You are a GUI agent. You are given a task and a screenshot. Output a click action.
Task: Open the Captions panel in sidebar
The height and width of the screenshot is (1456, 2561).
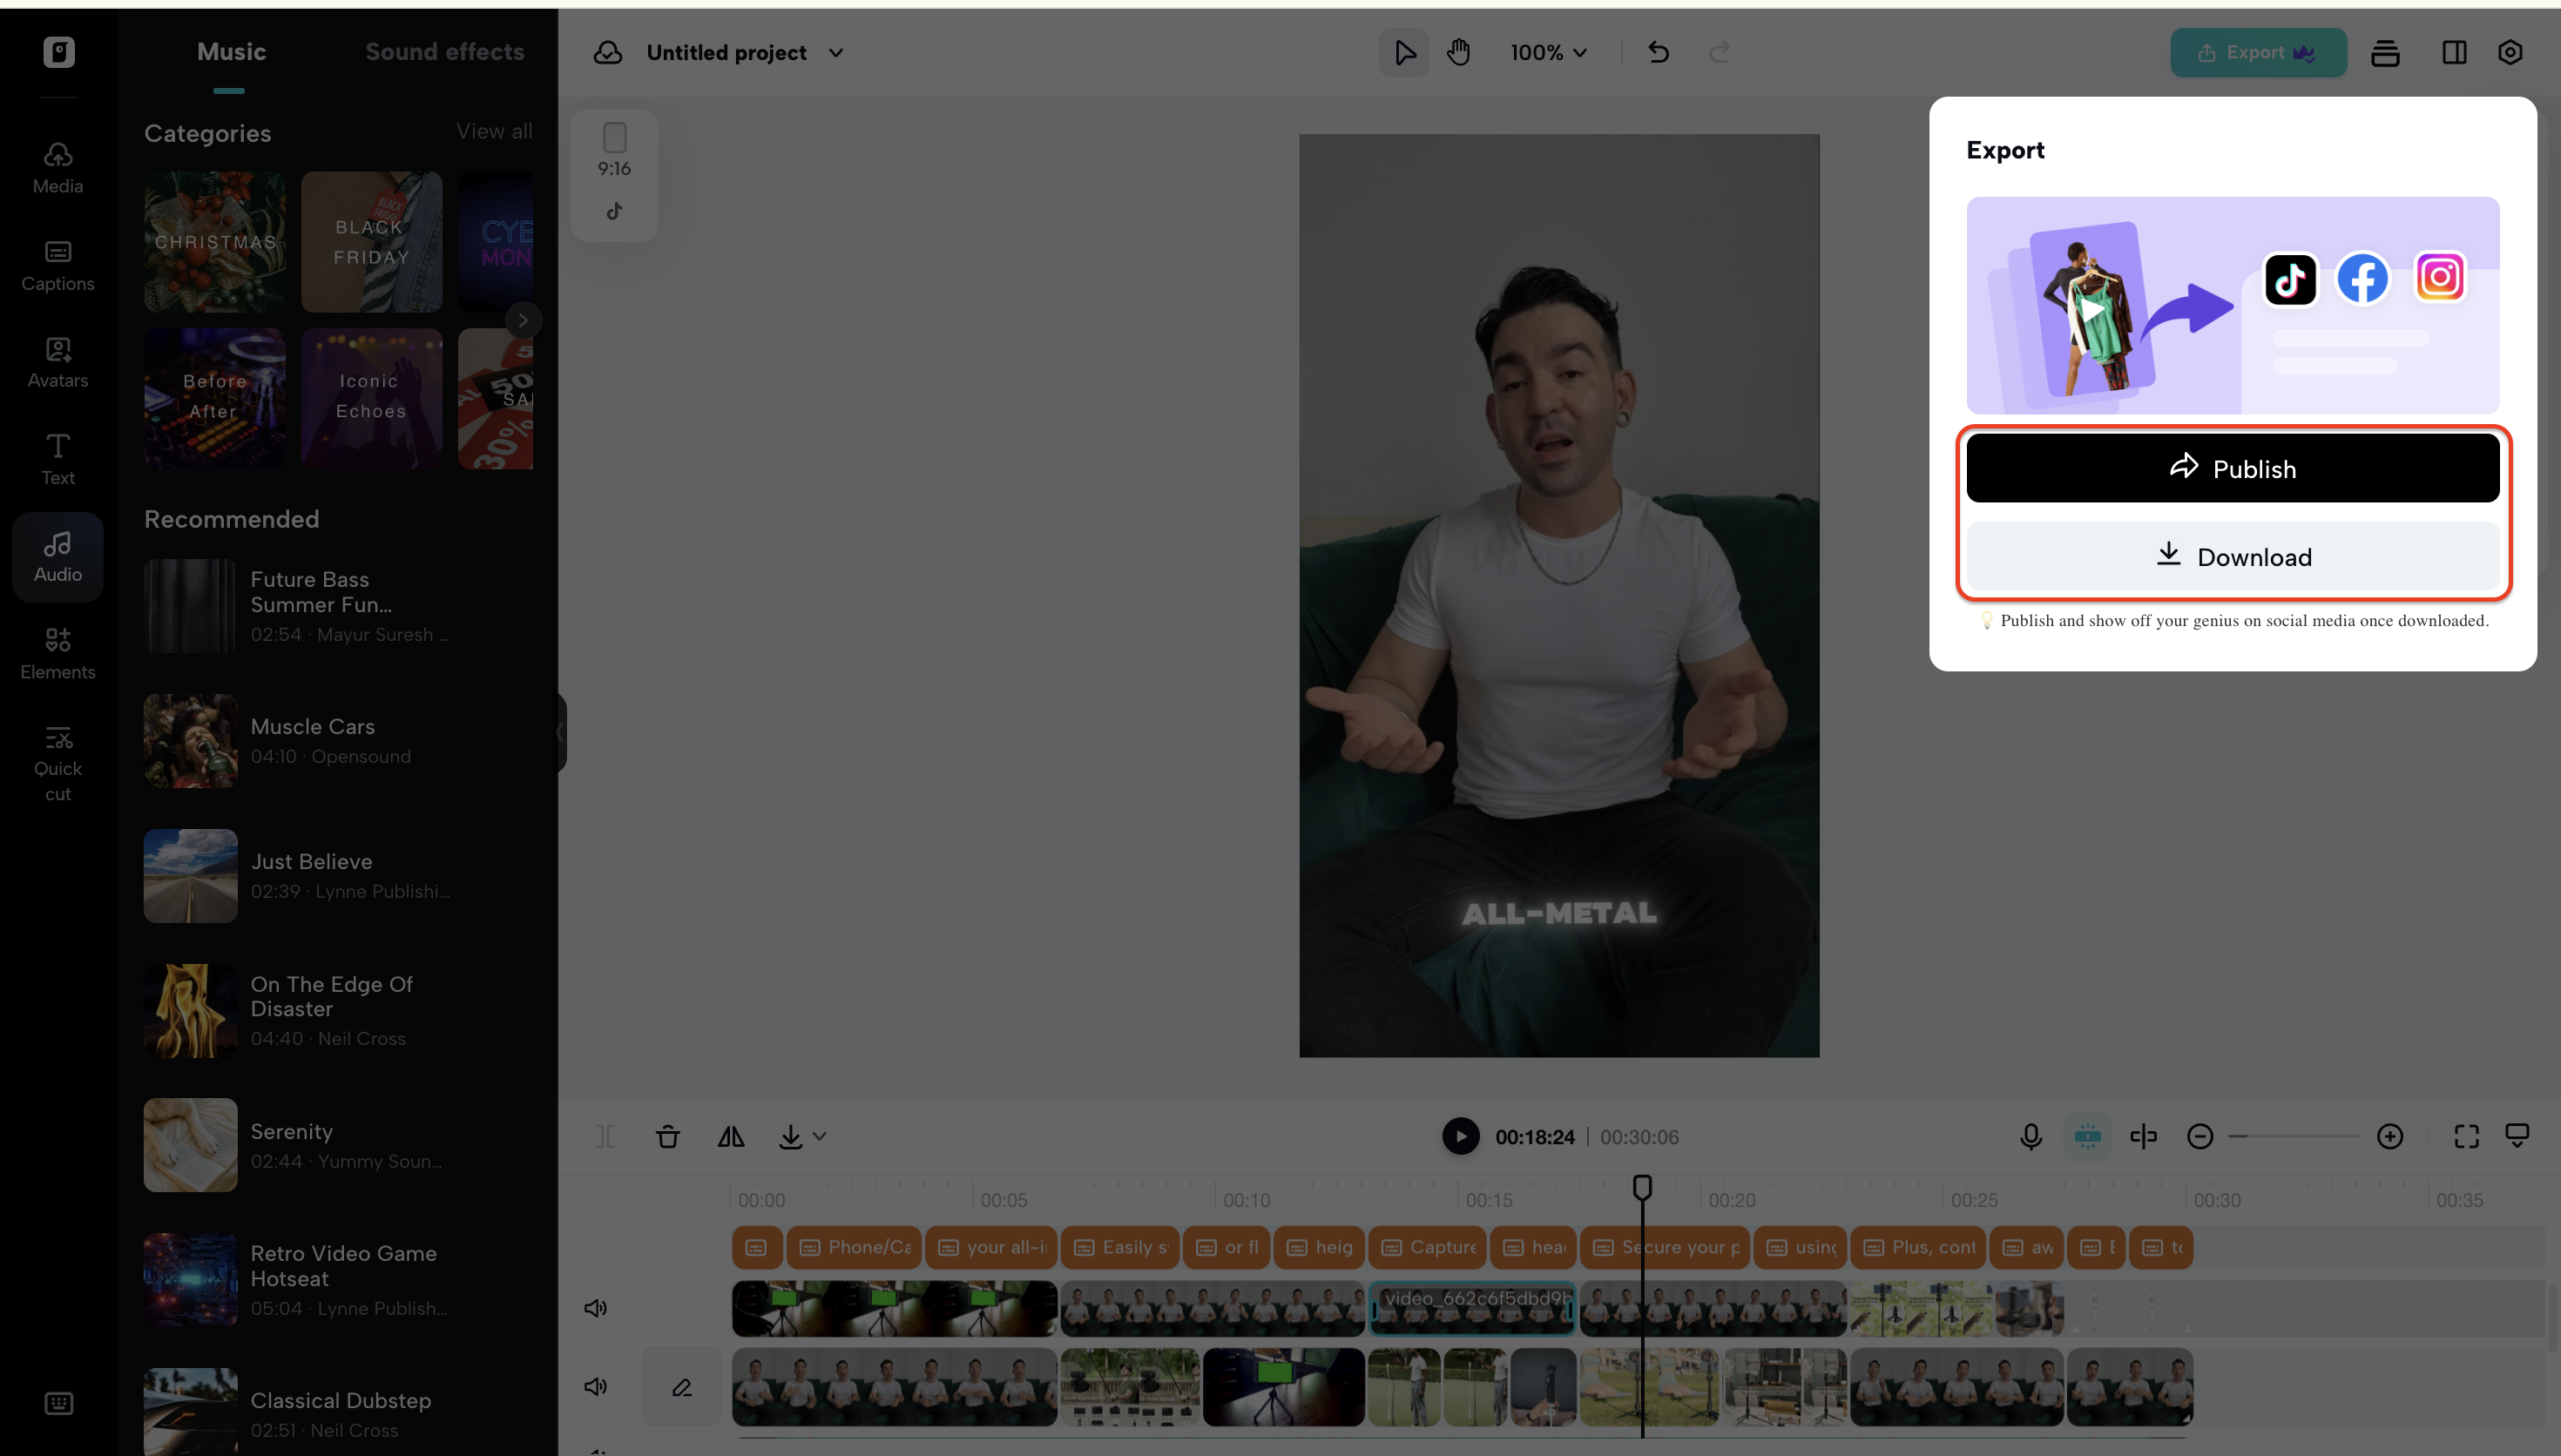click(x=58, y=266)
